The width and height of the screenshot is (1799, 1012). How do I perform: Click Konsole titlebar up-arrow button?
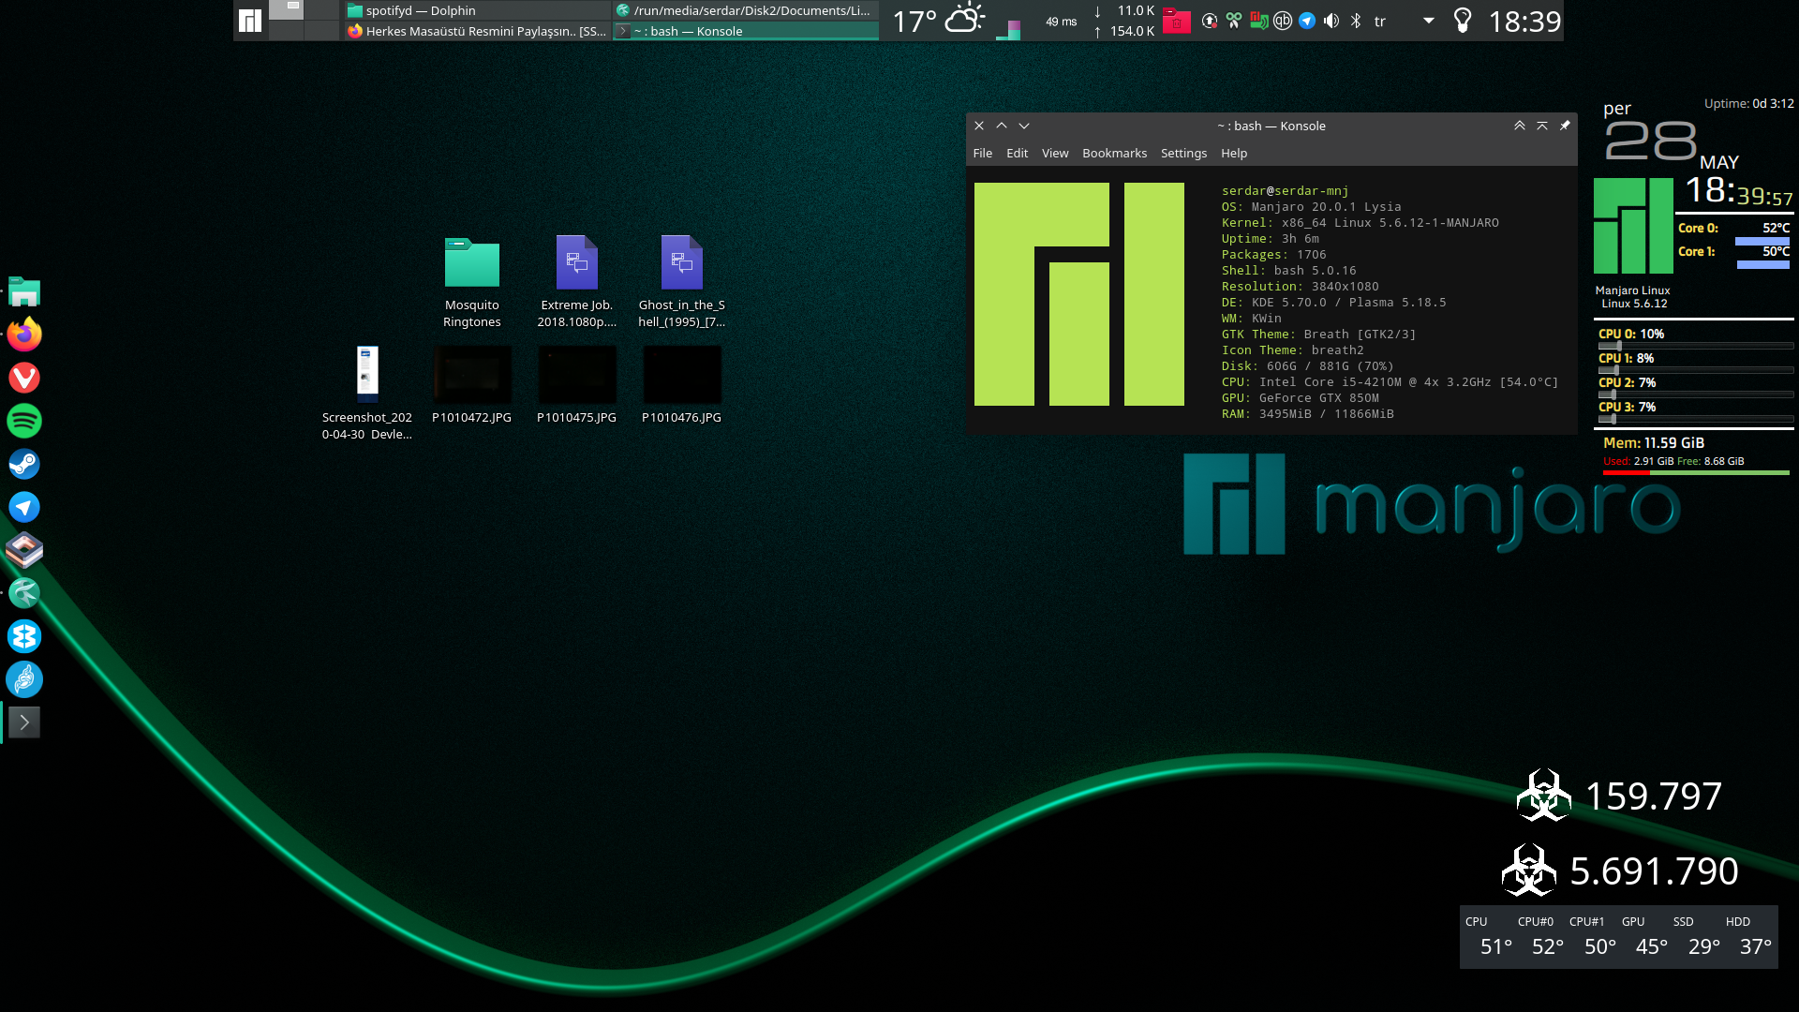pos(1002,126)
